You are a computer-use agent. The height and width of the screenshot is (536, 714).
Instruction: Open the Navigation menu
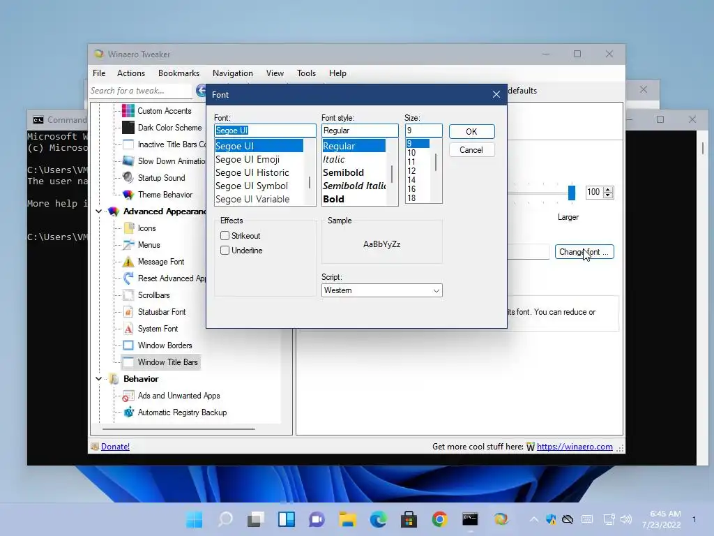[233, 73]
